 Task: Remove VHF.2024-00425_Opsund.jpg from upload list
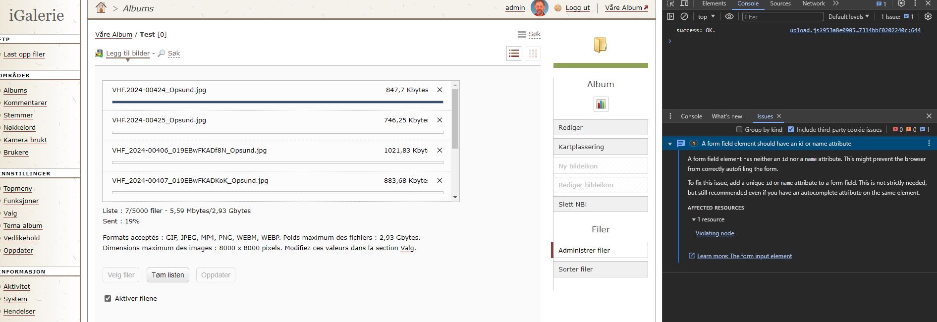pyautogui.click(x=440, y=120)
